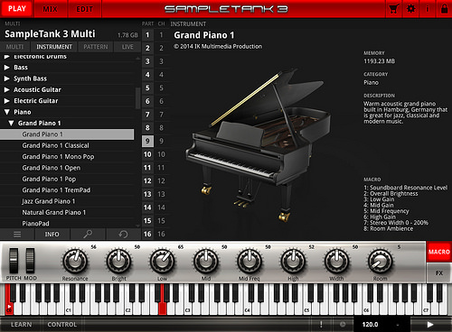Open the hamburger list menu

tap(17, 234)
